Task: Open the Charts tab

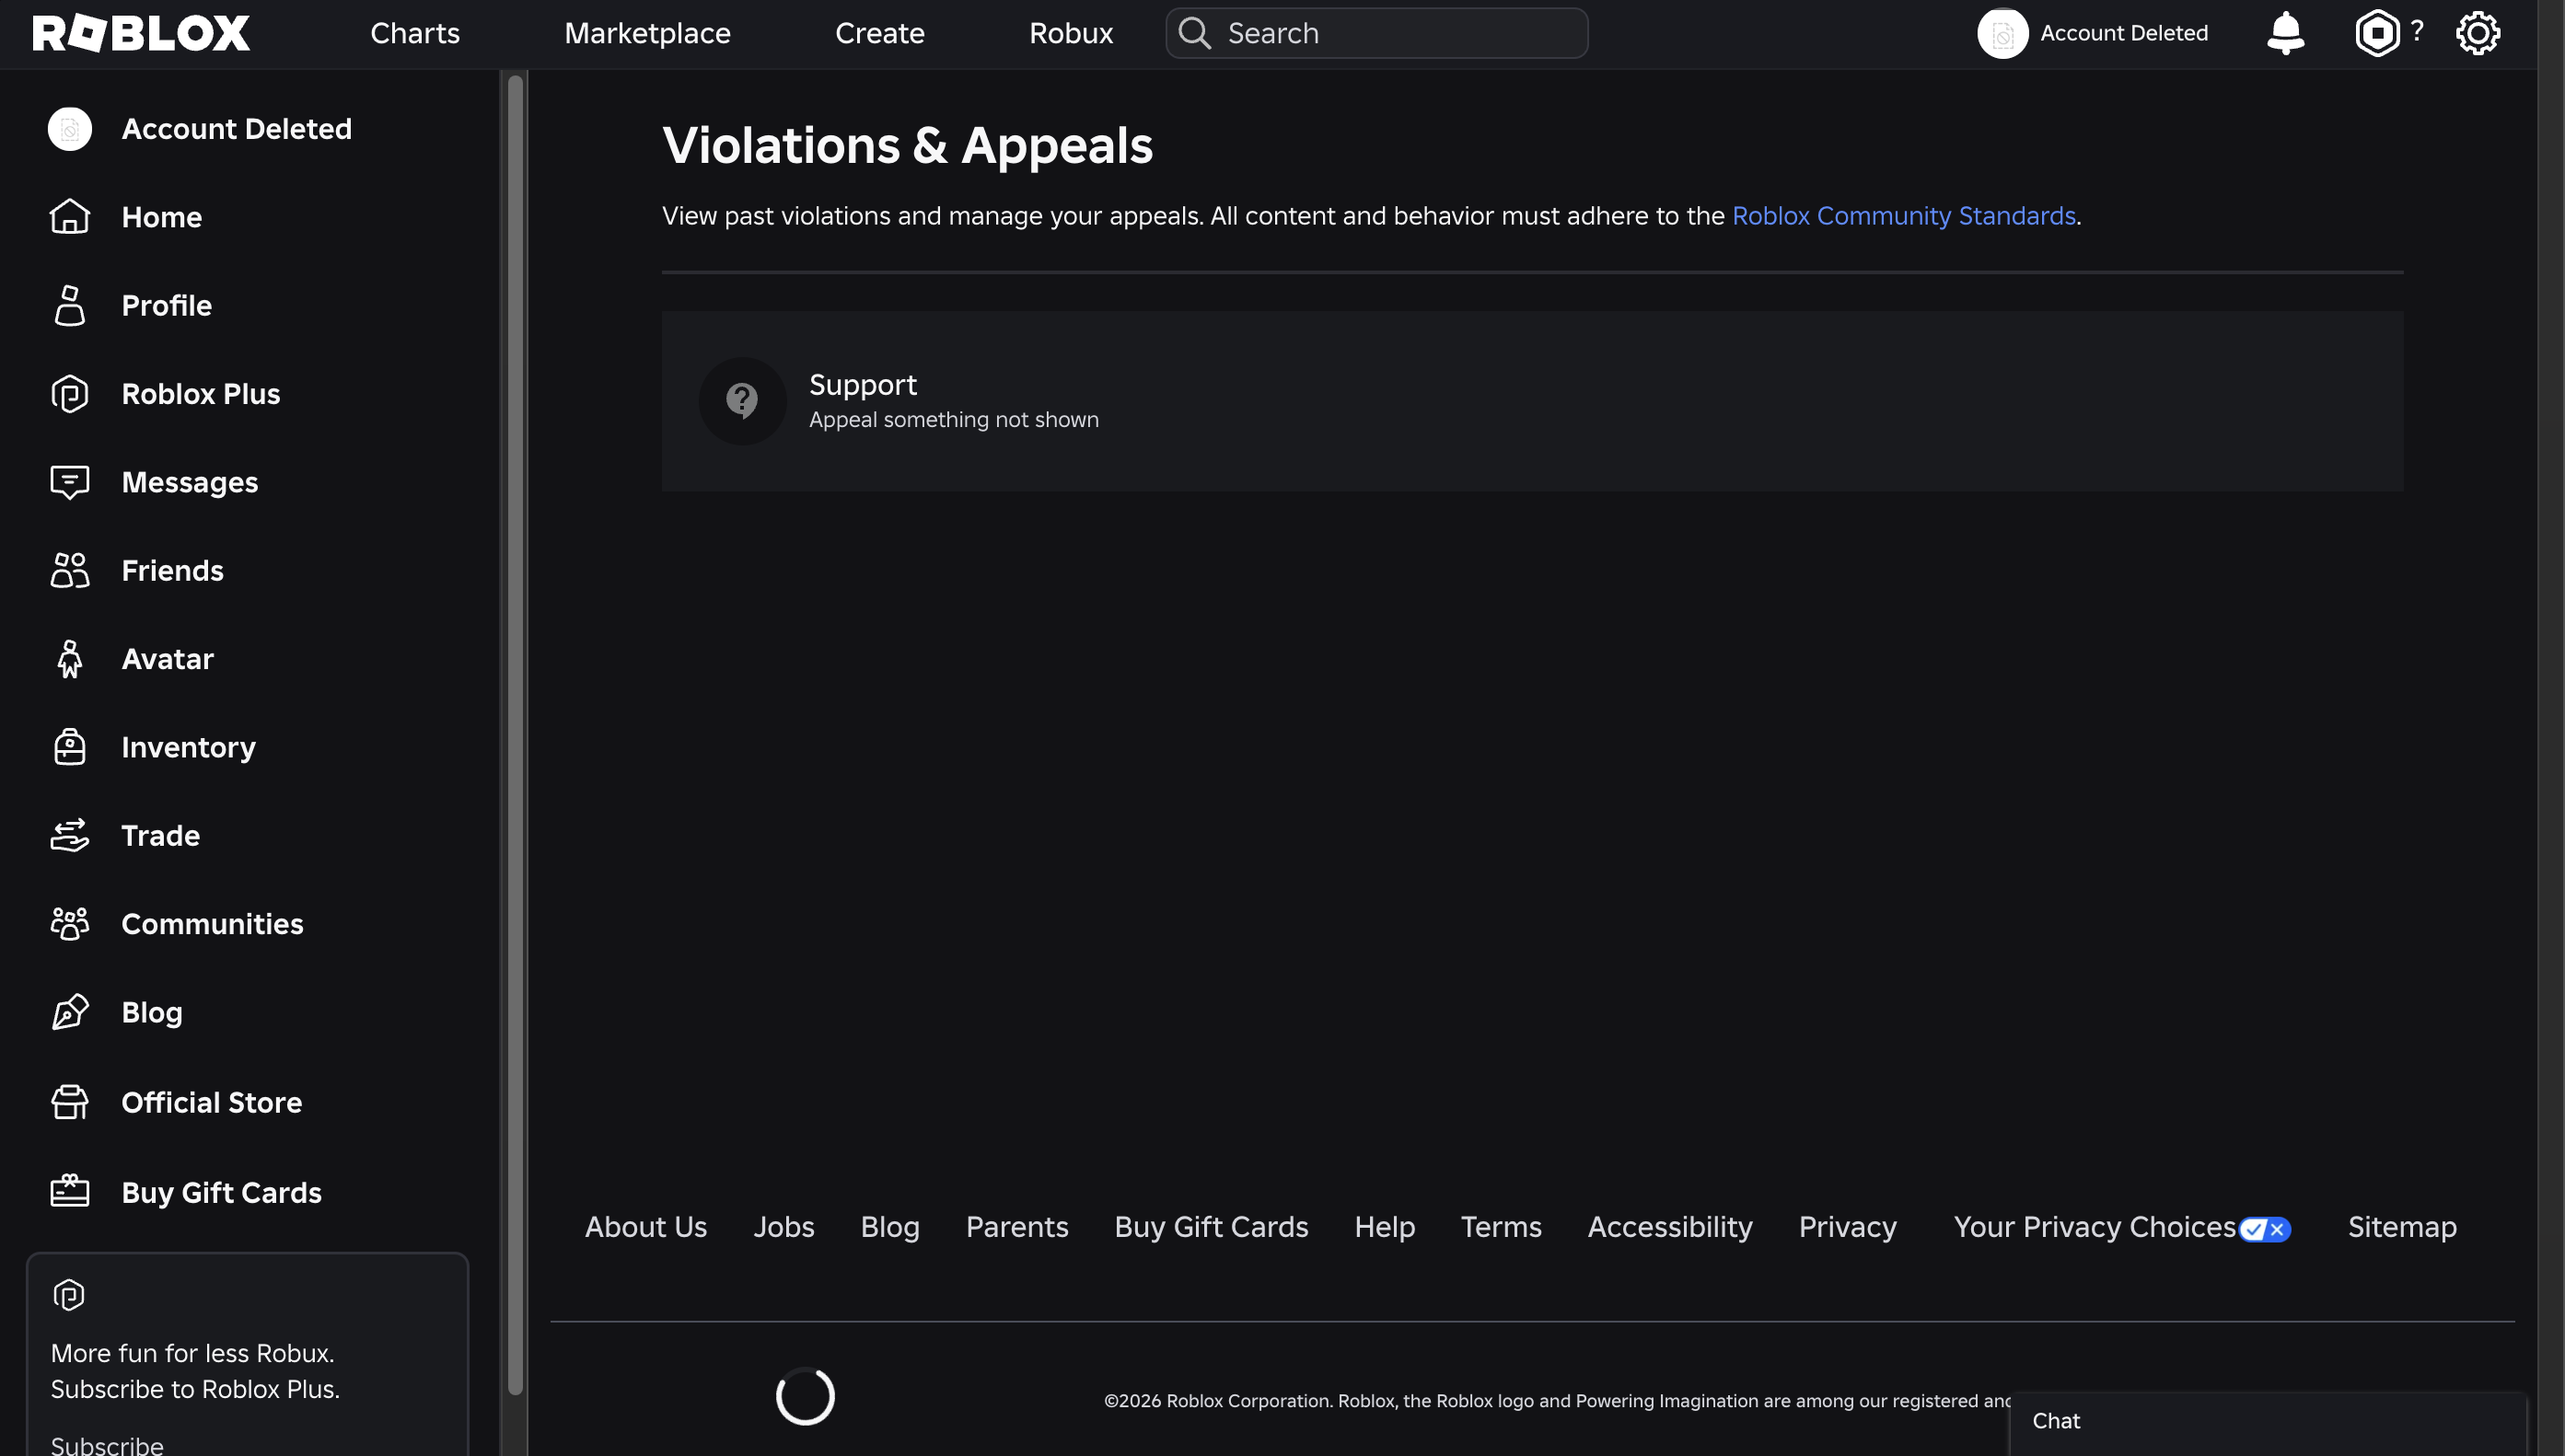Action: point(415,33)
